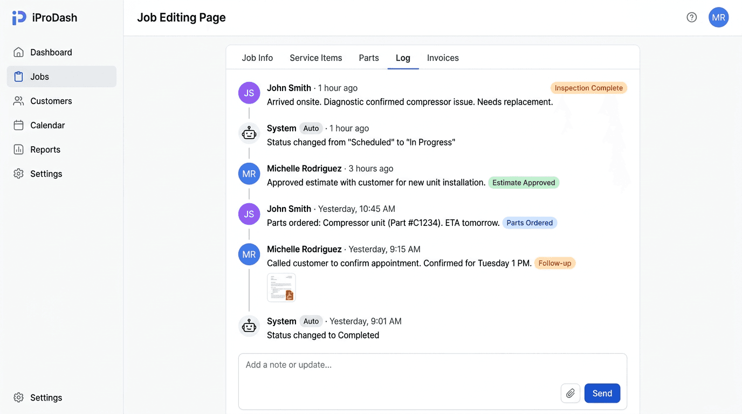Screen dimensions: 742x414
Task: Select the Job Info tab
Action: pyautogui.click(x=257, y=58)
